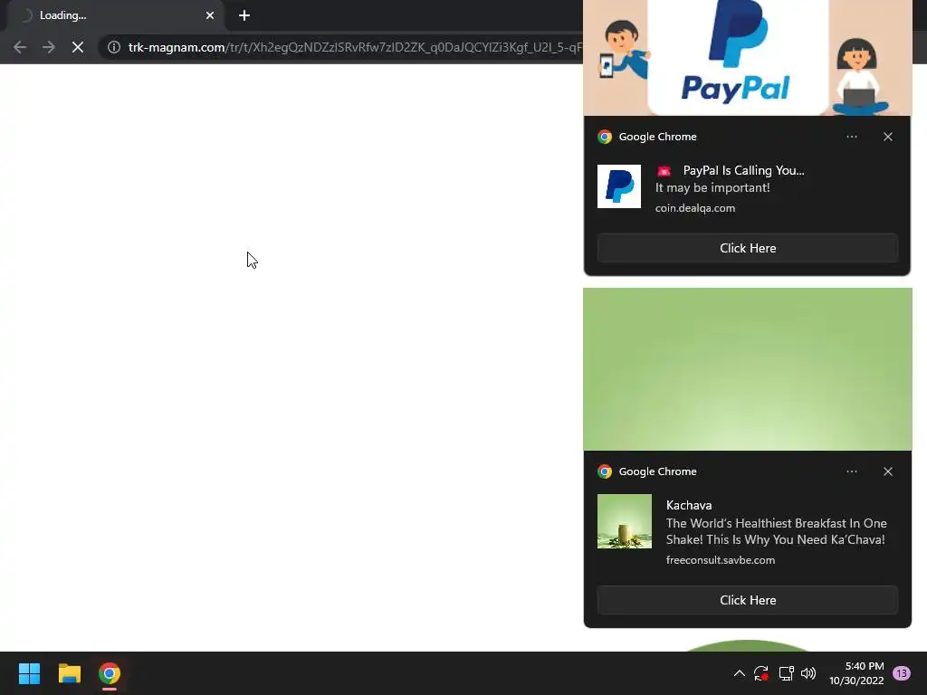Viewport: 927px width, 695px height.
Task: Select the Google Chrome label above the Kachava notification
Action: pyautogui.click(x=657, y=471)
